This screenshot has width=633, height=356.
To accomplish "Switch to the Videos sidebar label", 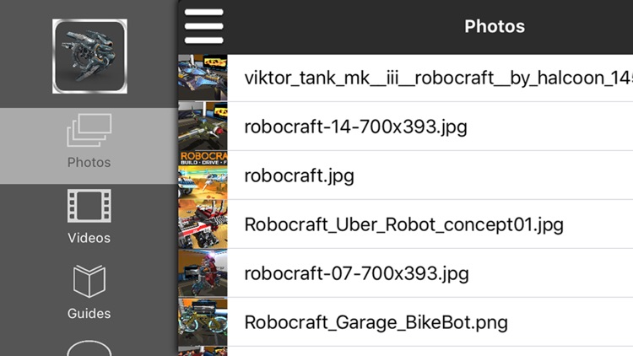I will point(89,238).
